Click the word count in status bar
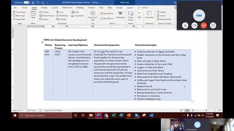The width and height of the screenshot is (234, 131). 31,110
